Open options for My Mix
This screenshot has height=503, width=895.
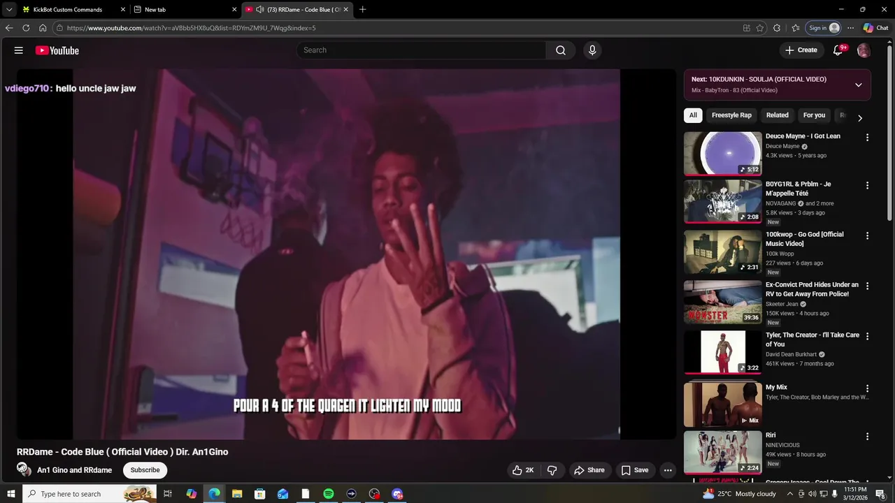(x=867, y=388)
